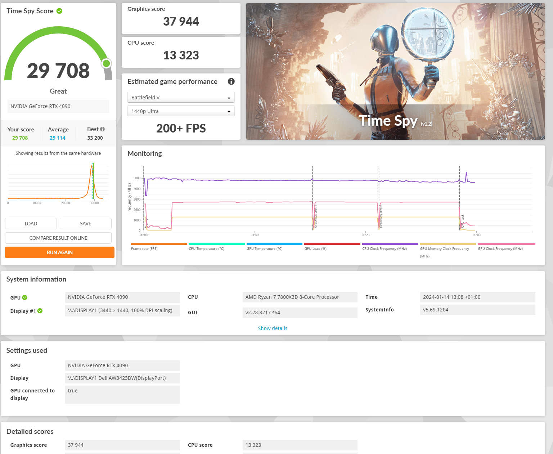Viewport: 553px width, 454px height.
Task: Click the Monitoring section heading
Action: click(x=145, y=154)
